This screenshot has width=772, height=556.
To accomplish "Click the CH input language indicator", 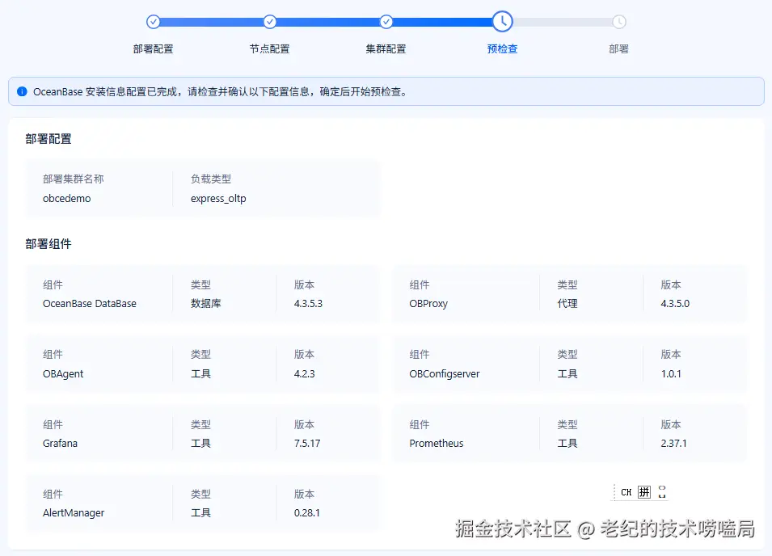I will (626, 492).
